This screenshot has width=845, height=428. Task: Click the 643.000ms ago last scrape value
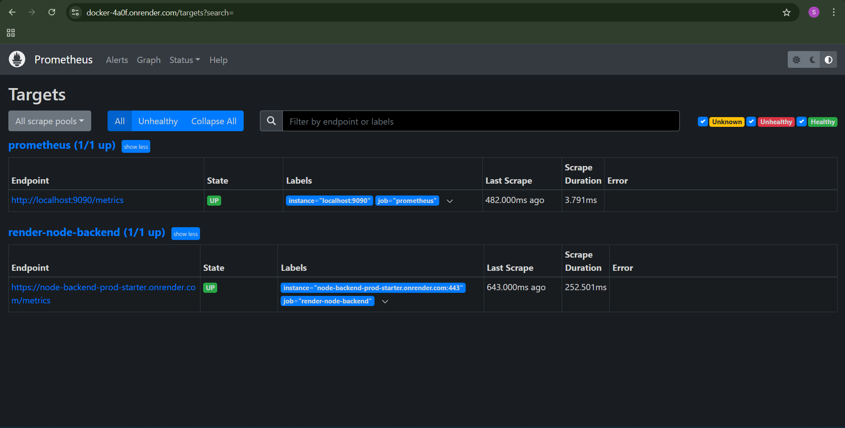[x=516, y=287]
